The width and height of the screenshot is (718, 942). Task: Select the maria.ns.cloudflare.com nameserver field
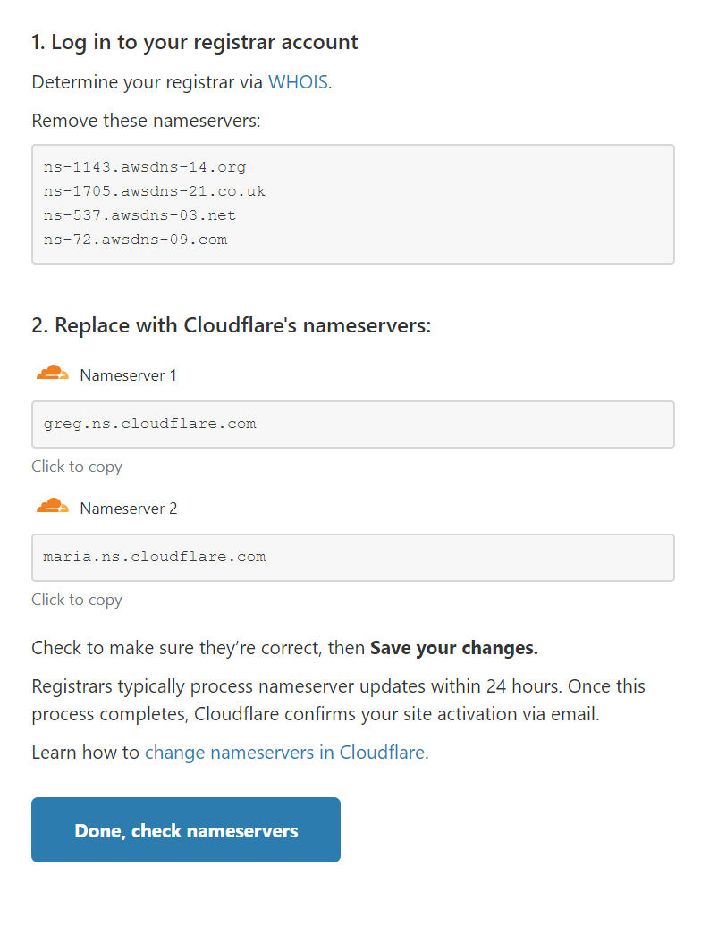[352, 558]
